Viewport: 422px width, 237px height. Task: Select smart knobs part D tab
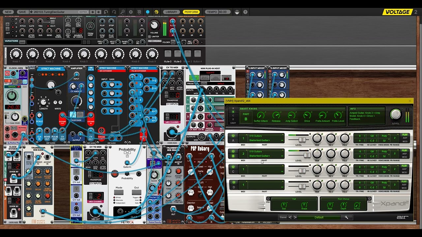click(233, 119)
